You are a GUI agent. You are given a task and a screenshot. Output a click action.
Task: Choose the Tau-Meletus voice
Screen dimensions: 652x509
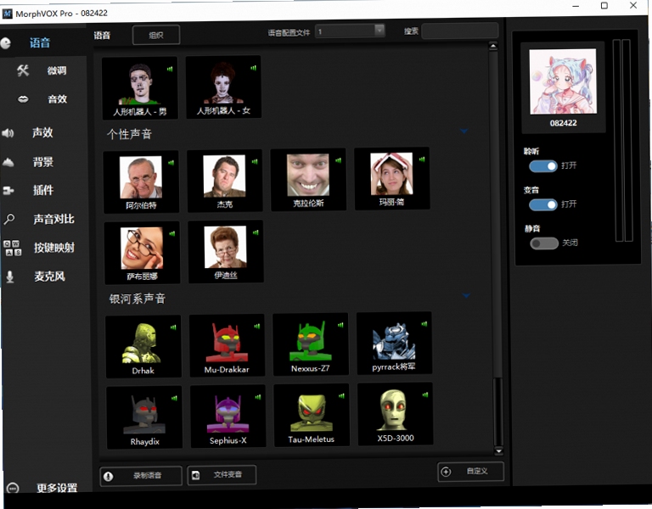coord(312,415)
